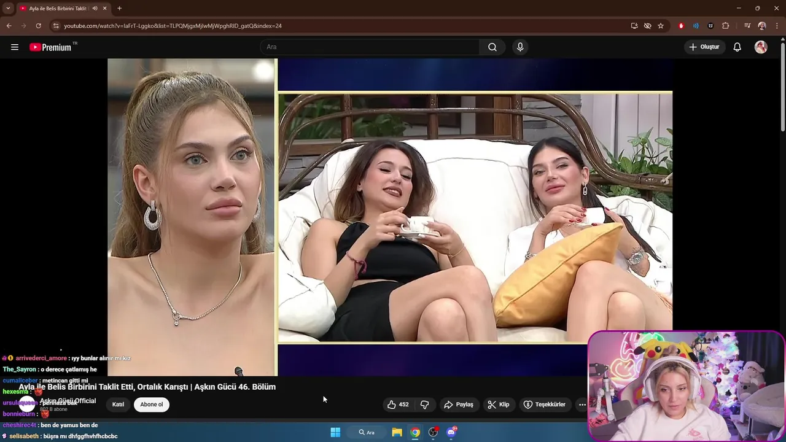The height and width of the screenshot is (442, 786).
Task: Open the Chrome three-dot menu
Action: click(x=777, y=26)
